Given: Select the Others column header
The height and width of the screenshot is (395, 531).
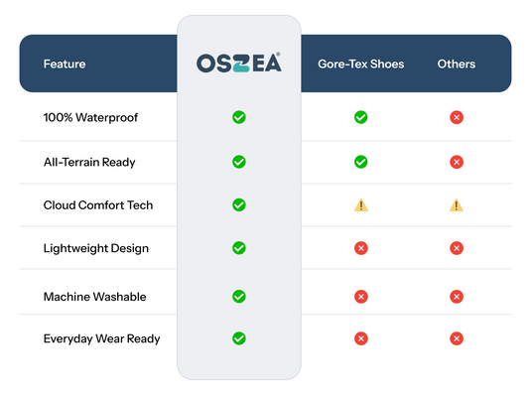Looking at the screenshot, I should tap(457, 65).
